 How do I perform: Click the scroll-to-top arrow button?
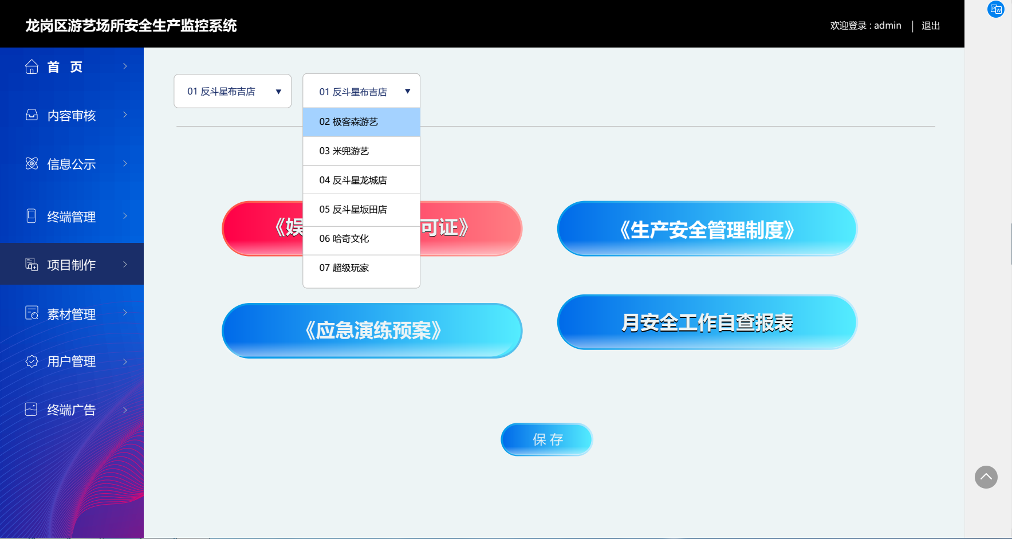pos(986,477)
